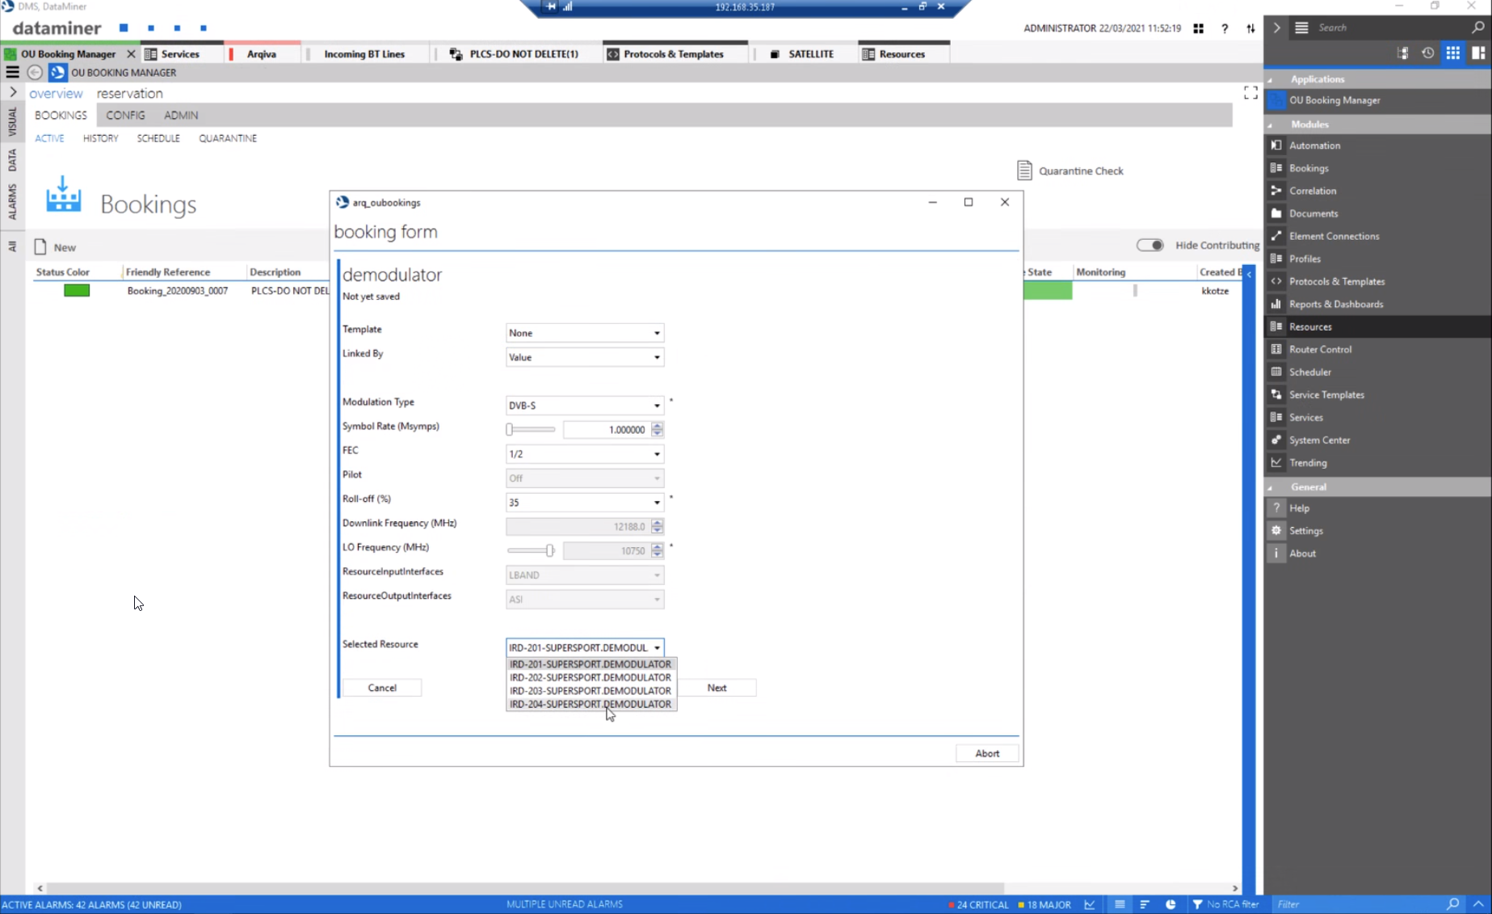Screen dimensions: 1492x914
Task: Click the overview link
Action: click(56, 94)
